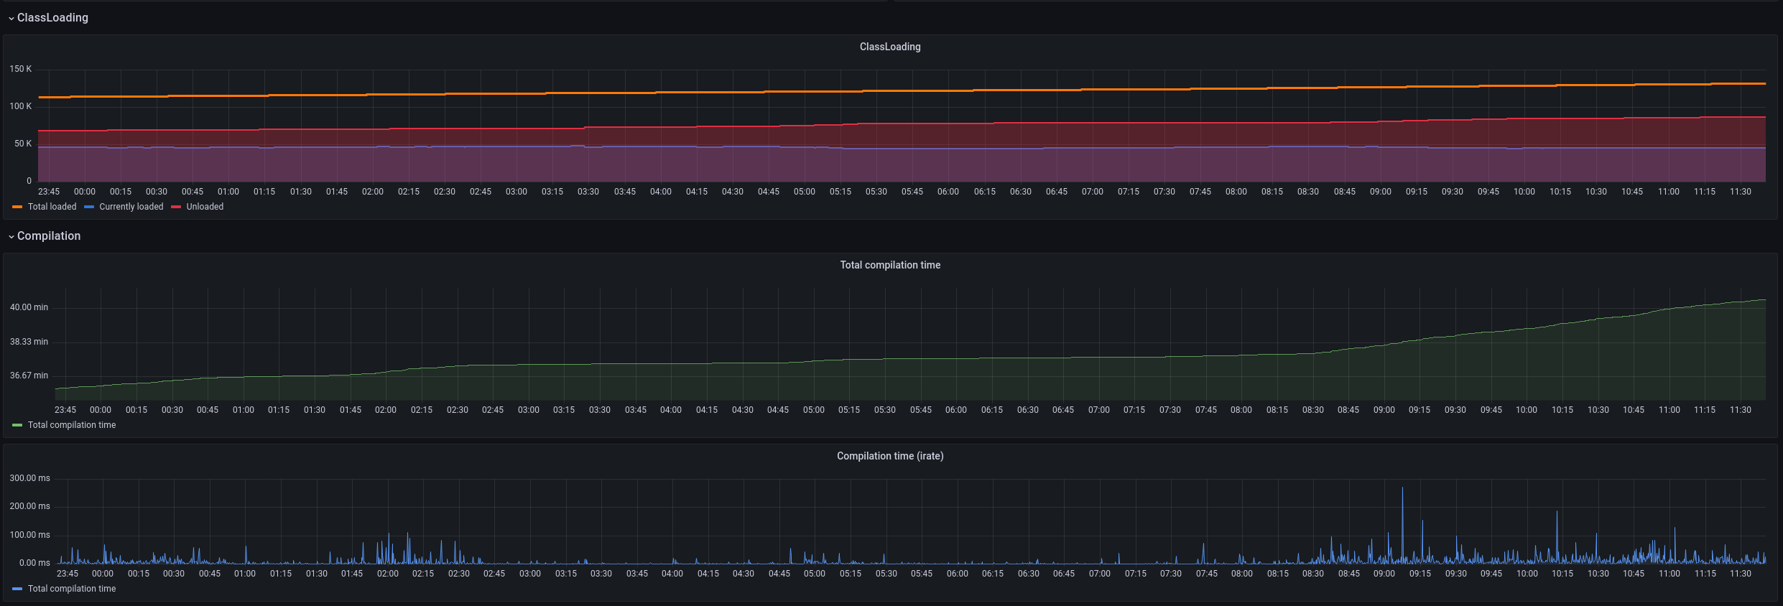Open the centered ClassLoading panel title menu
The height and width of the screenshot is (606, 1783).
(890, 47)
